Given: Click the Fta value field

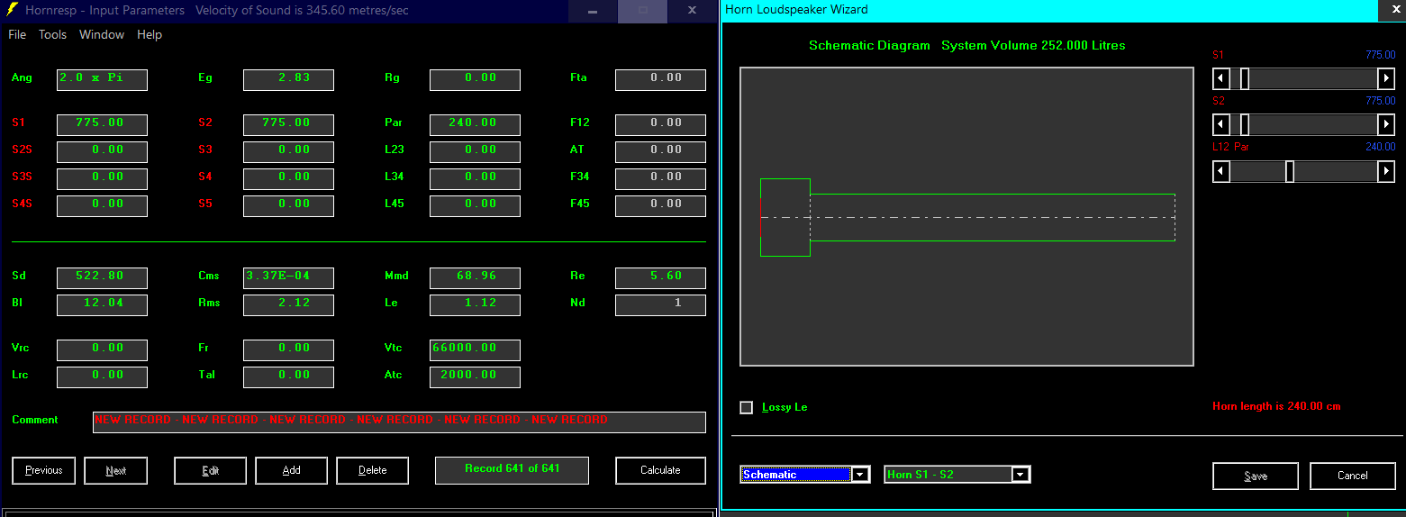Looking at the screenshot, I should point(660,79).
